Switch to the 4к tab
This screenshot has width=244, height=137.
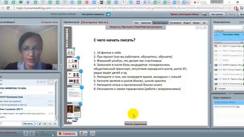(x=204, y=23)
